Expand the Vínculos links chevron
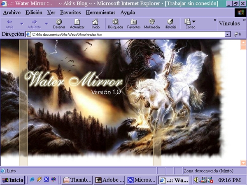This screenshot has height=185, width=247. click(244, 20)
